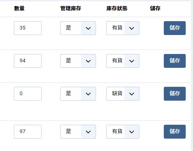Expand 管理庫存 dropdown in the 97 quantity row
This screenshot has width=193, height=151.
(78, 132)
